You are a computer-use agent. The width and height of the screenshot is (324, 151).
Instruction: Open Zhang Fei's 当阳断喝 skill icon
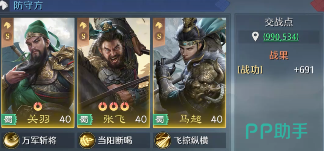[x=87, y=140]
